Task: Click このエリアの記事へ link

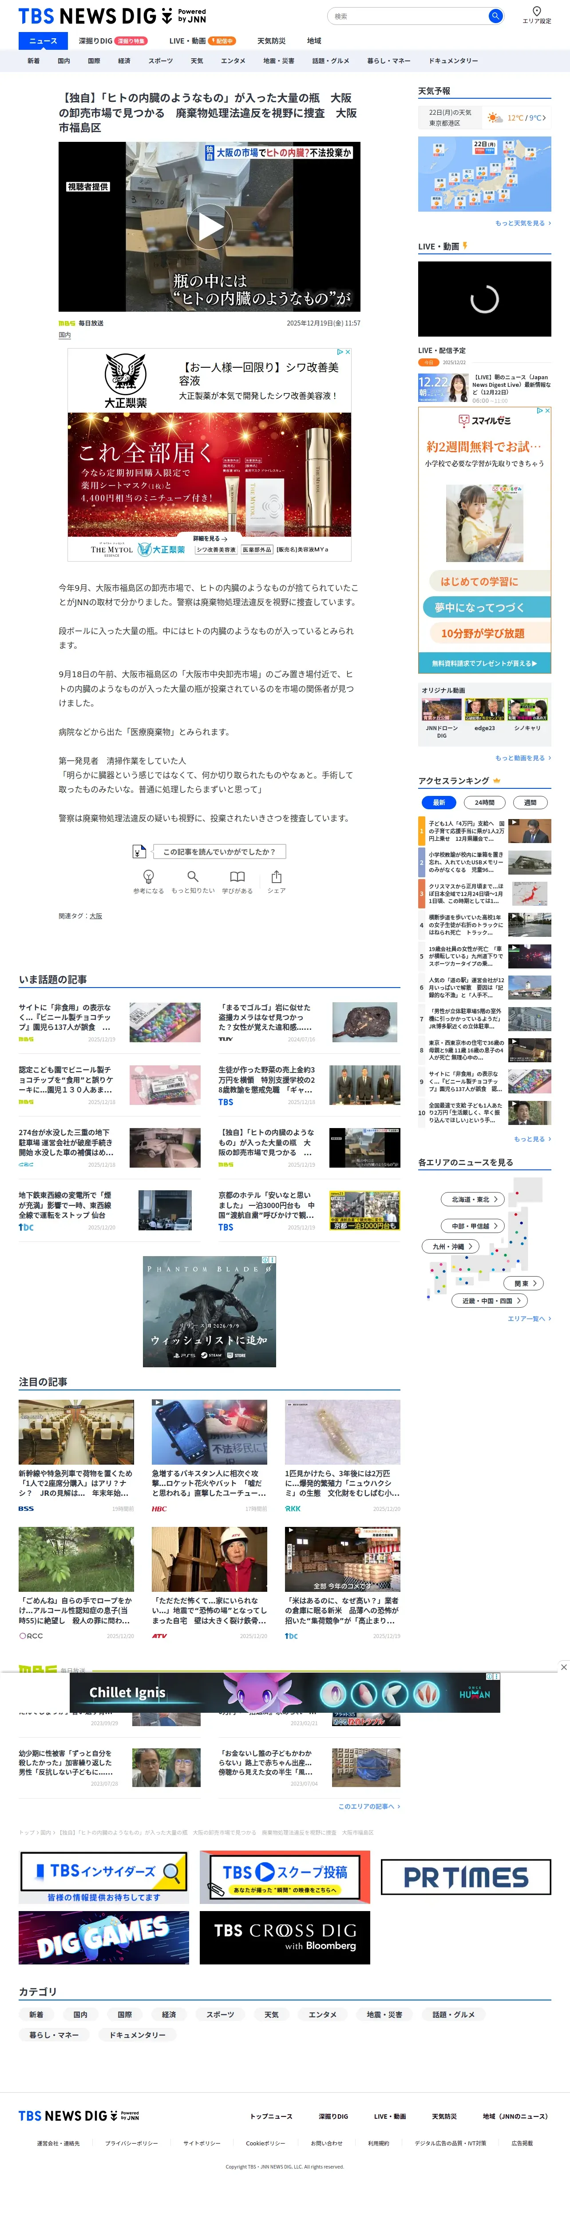Action: point(369,1806)
